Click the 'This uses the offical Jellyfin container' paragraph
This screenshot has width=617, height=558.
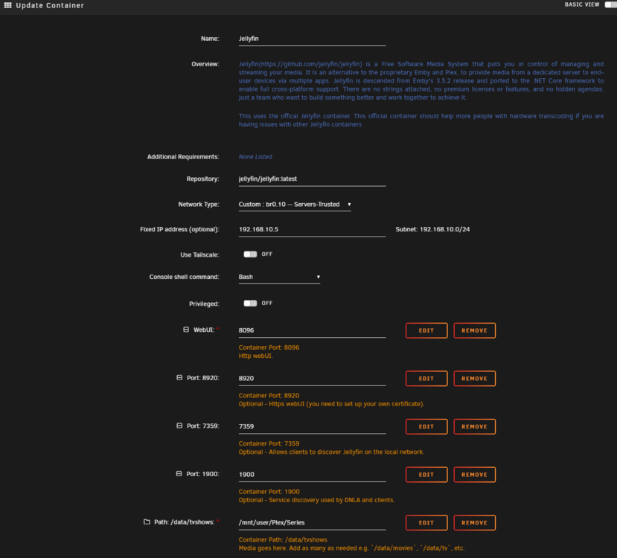pyautogui.click(x=421, y=121)
